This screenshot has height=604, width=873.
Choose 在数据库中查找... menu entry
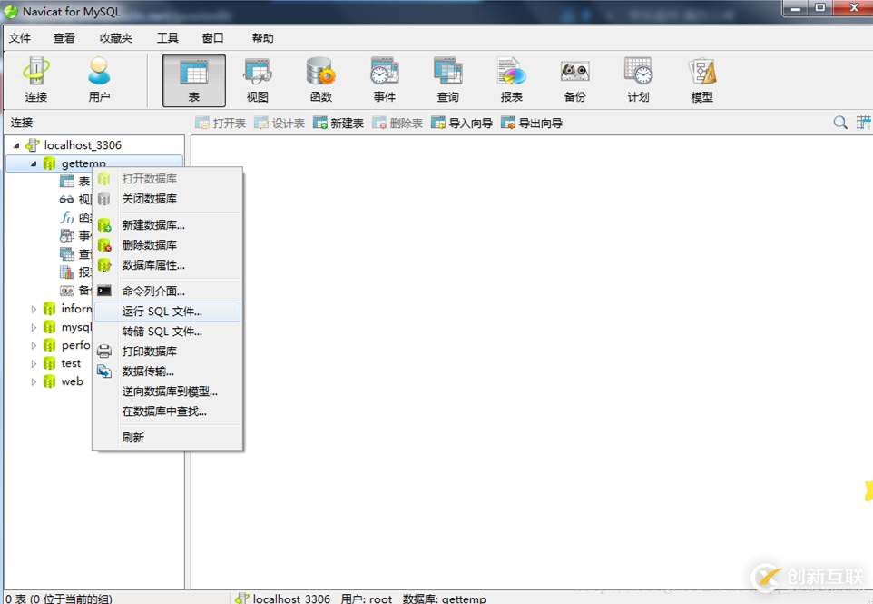tap(168, 411)
